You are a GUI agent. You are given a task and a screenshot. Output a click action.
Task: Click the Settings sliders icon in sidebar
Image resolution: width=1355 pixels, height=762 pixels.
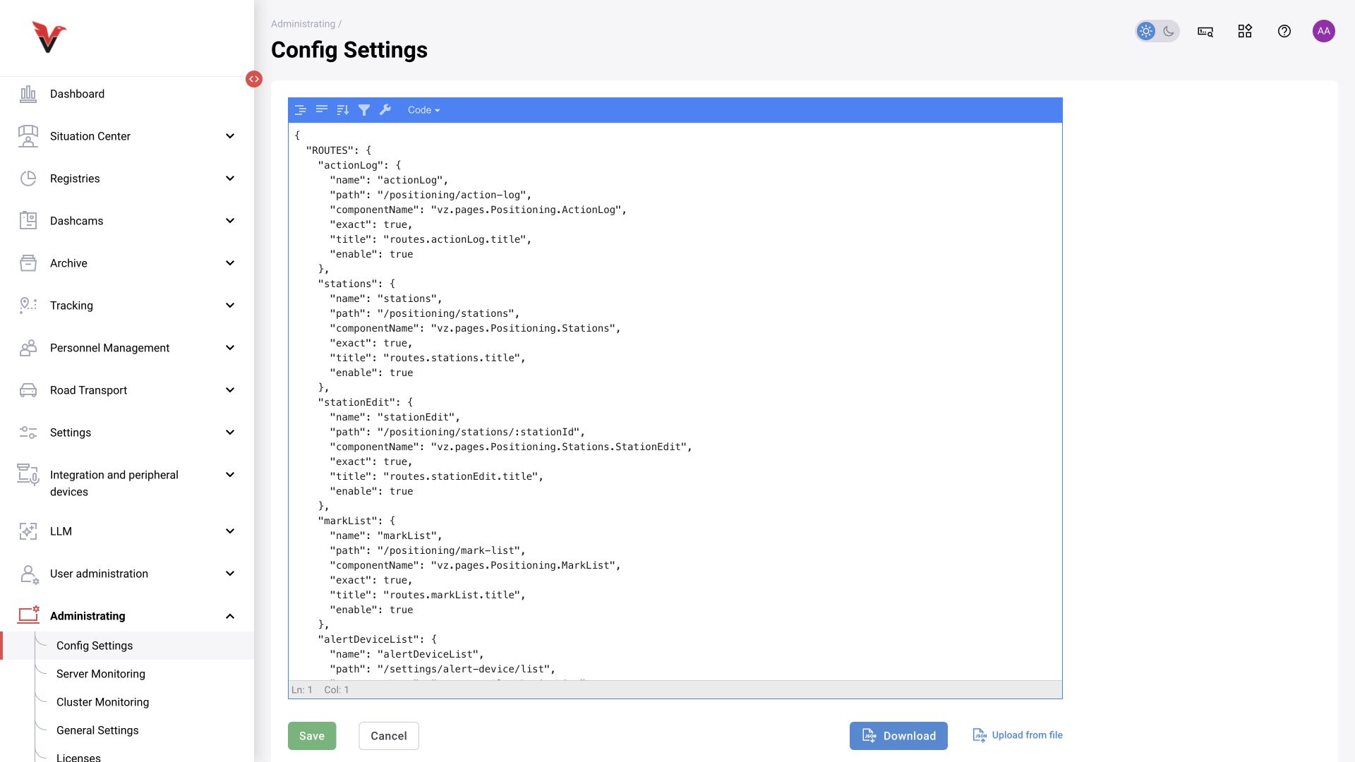point(28,433)
